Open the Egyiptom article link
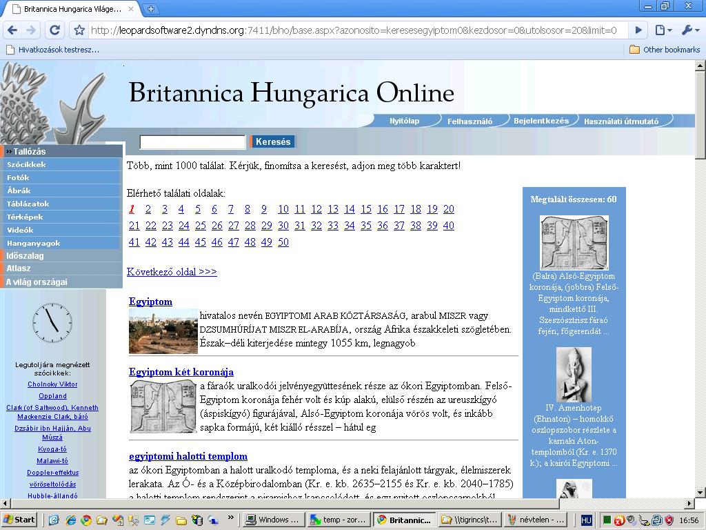The height and width of the screenshot is (530, 706). click(x=150, y=302)
